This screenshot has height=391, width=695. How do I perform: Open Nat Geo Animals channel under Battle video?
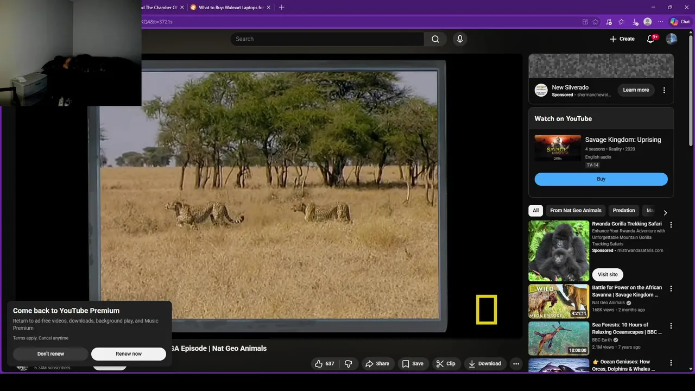pyautogui.click(x=608, y=302)
